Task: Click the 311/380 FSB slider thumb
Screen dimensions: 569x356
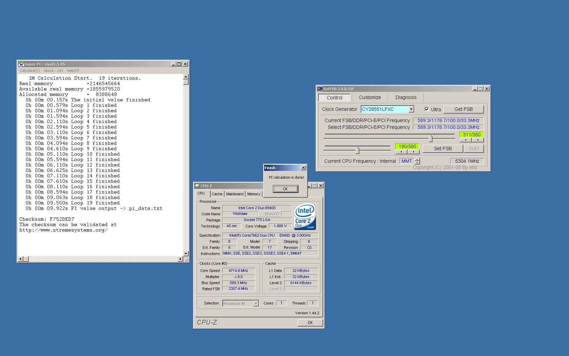Action: [x=430, y=138]
